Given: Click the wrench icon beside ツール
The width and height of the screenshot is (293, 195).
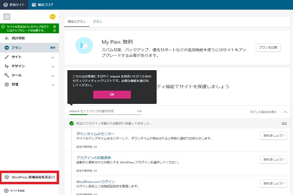Looking at the screenshot, I should 7,75.
